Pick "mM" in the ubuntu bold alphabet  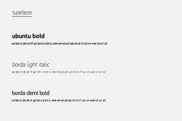(55, 44)
